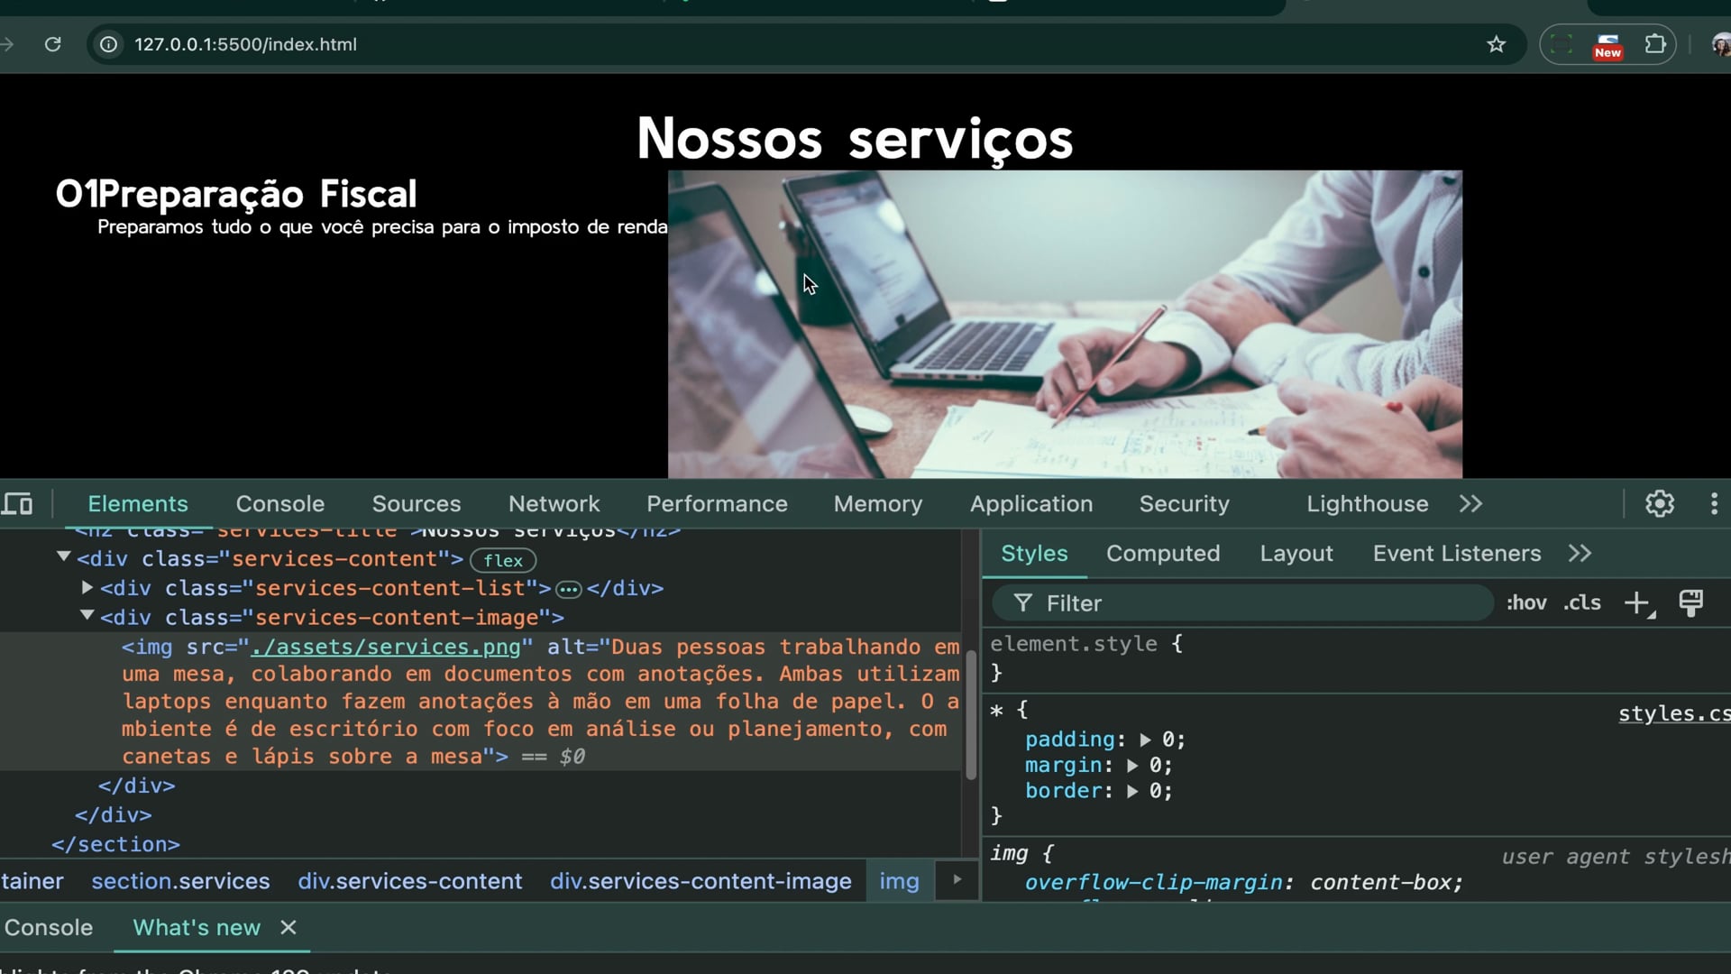The image size is (1731, 974).
Task: Collapse services-content-image div node
Action: [x=87, y=616]
